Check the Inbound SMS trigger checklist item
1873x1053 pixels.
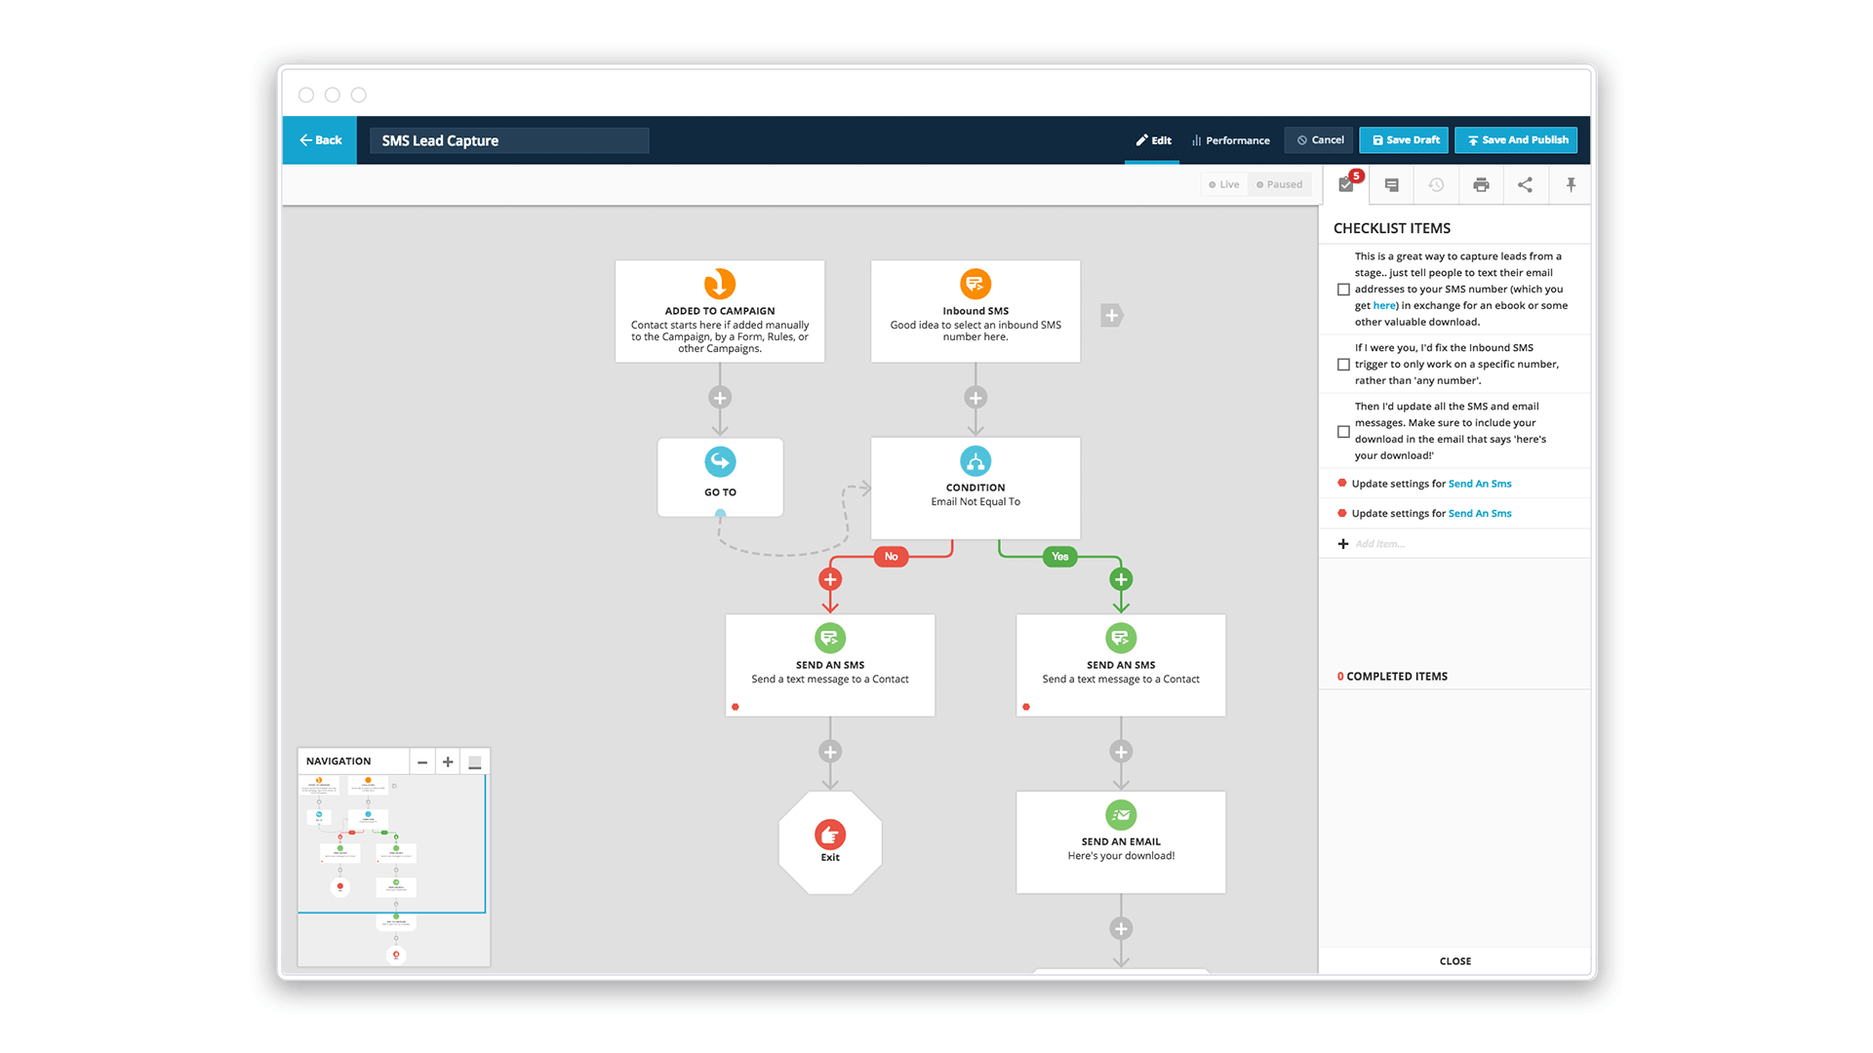point(1343,365)
